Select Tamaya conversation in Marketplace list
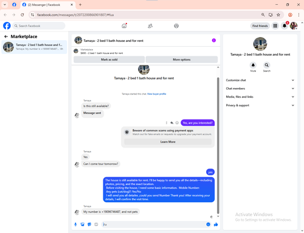This screenshot has width=304, height=233. 34,47
